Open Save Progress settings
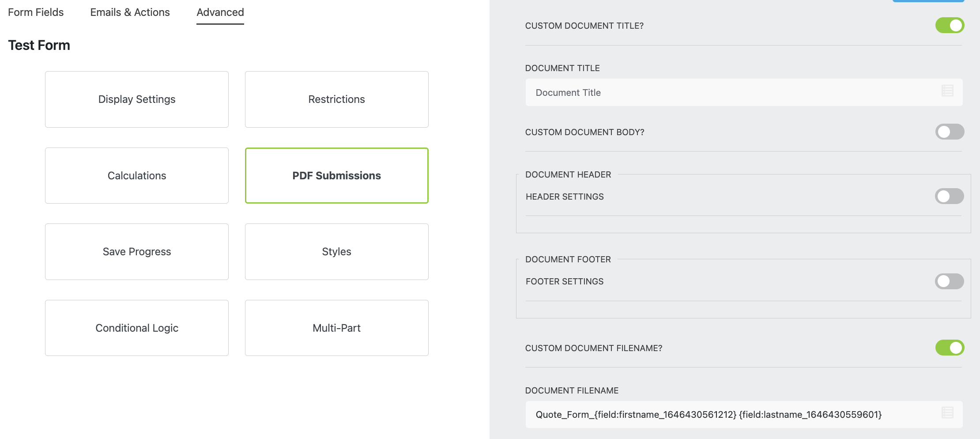980x439 pixels. (x=137, y=251)
